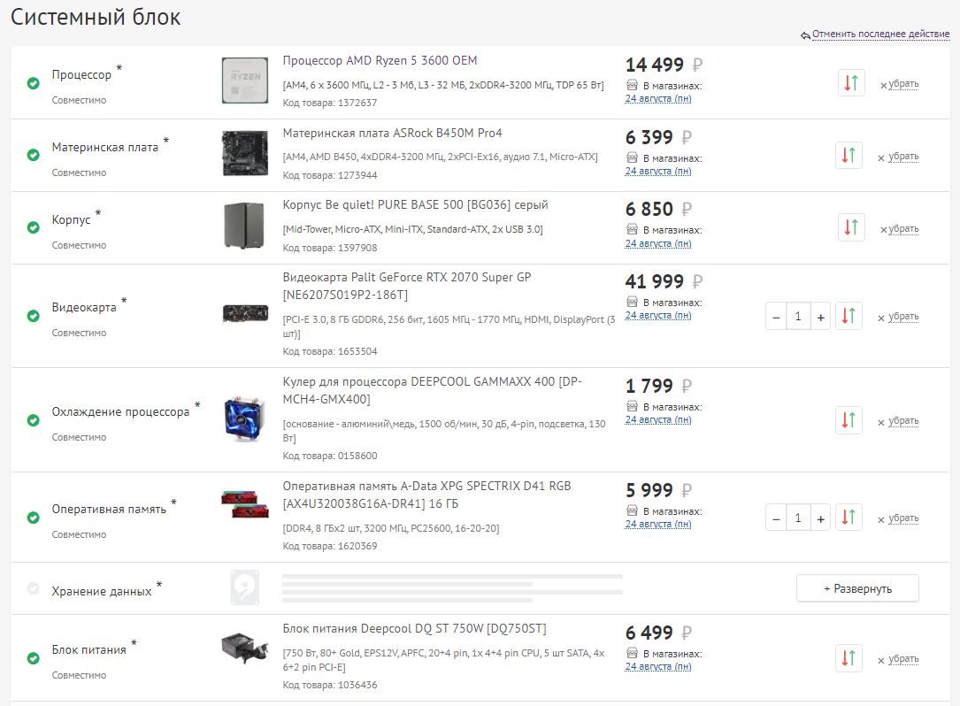Expand the Хранение данных section
The width and height of the screenshot is (960, 706).
click(857, 588)
